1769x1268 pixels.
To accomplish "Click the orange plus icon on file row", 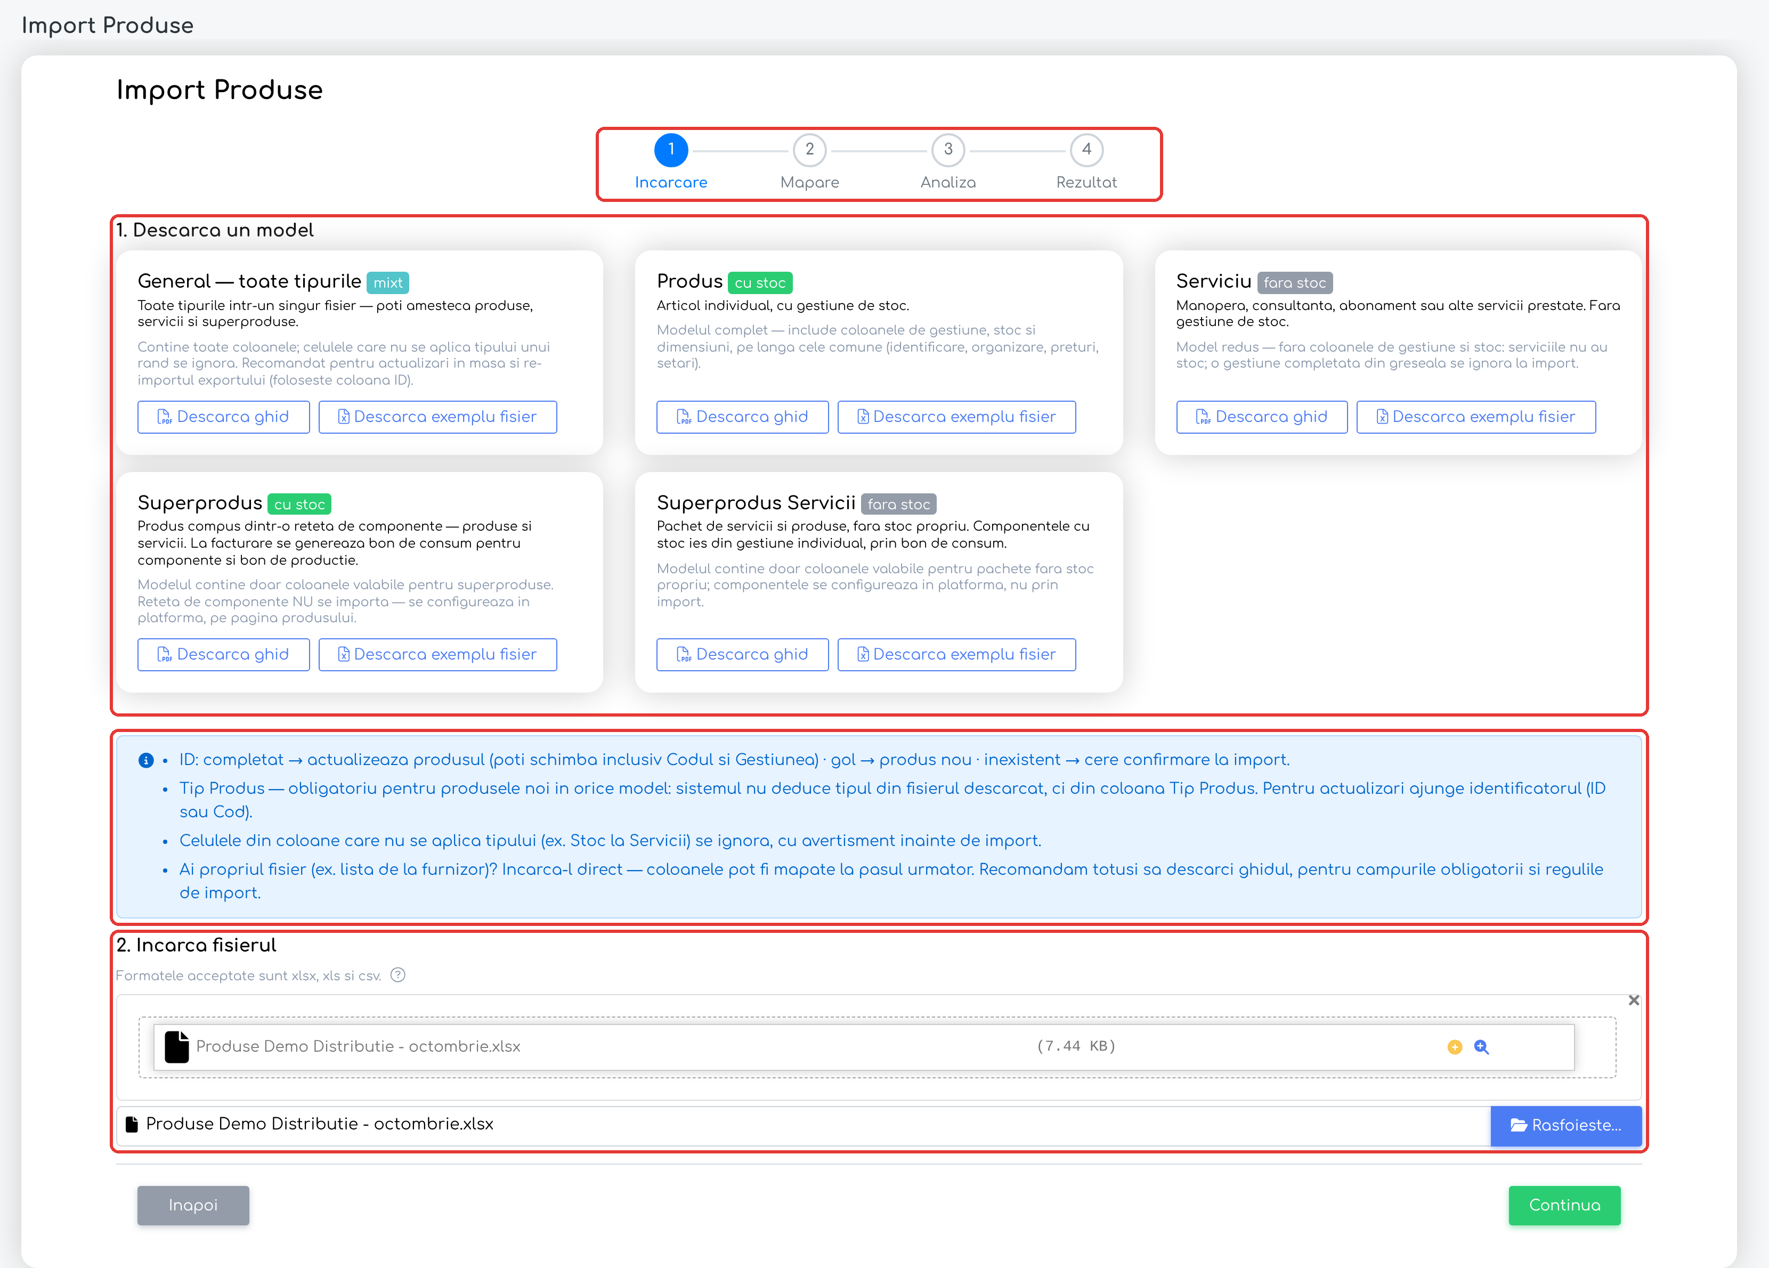I will click(1454, 1047).
